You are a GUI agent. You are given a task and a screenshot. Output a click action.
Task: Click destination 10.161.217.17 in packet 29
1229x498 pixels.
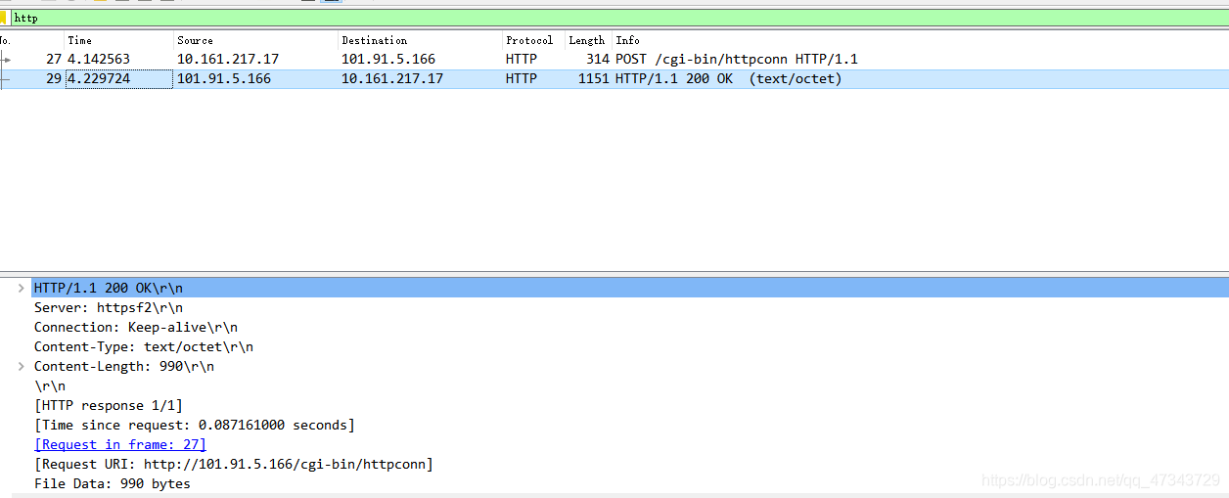391,79
